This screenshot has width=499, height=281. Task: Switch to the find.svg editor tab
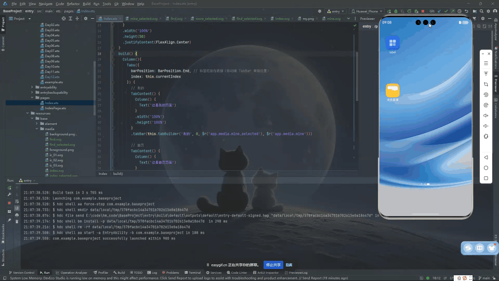(x=176, y=19)
